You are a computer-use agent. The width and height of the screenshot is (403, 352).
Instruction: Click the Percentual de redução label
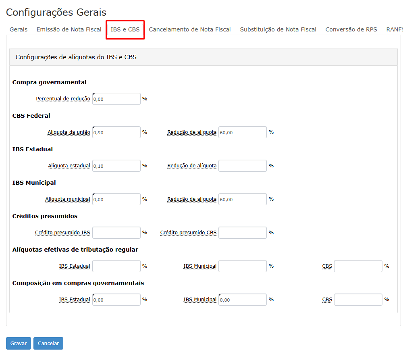(x=63, y=99)
